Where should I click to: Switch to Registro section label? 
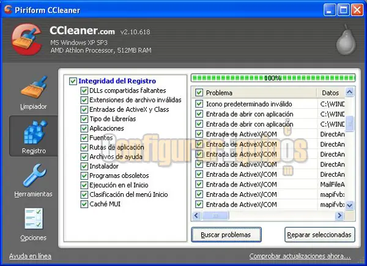pos(34,151)
